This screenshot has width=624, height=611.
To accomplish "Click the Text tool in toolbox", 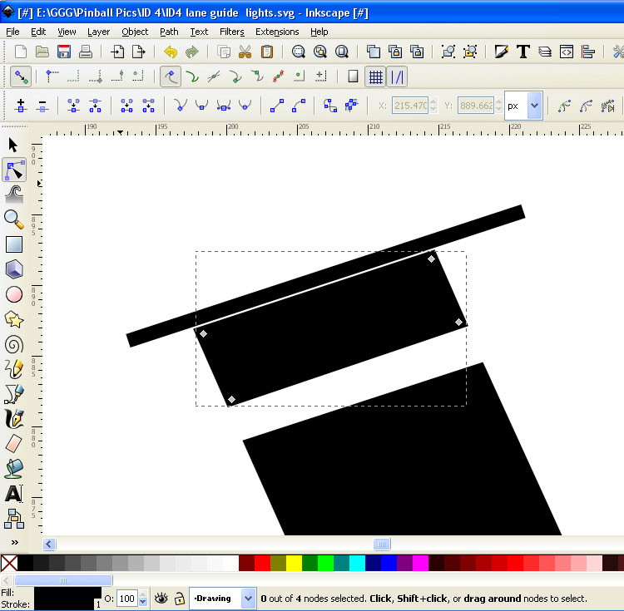I will click(x=13, y=494).
